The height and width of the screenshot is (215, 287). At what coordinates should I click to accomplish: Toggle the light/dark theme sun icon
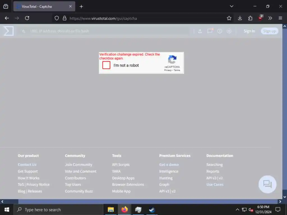pyautogui.click(x=229, y=31)
